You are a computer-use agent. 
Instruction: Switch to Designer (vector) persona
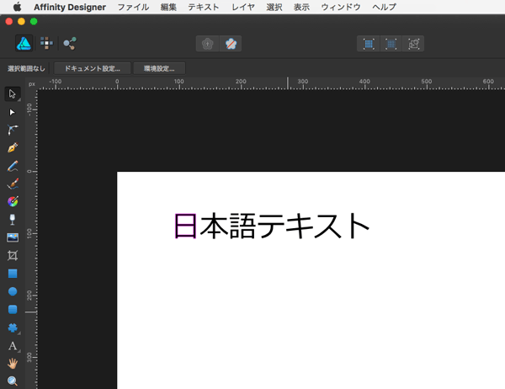24,43
